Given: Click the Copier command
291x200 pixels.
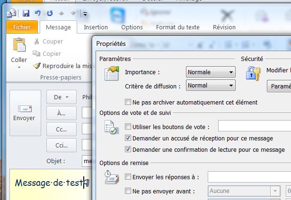Looking at the screenshot, I should pos(47,53).
